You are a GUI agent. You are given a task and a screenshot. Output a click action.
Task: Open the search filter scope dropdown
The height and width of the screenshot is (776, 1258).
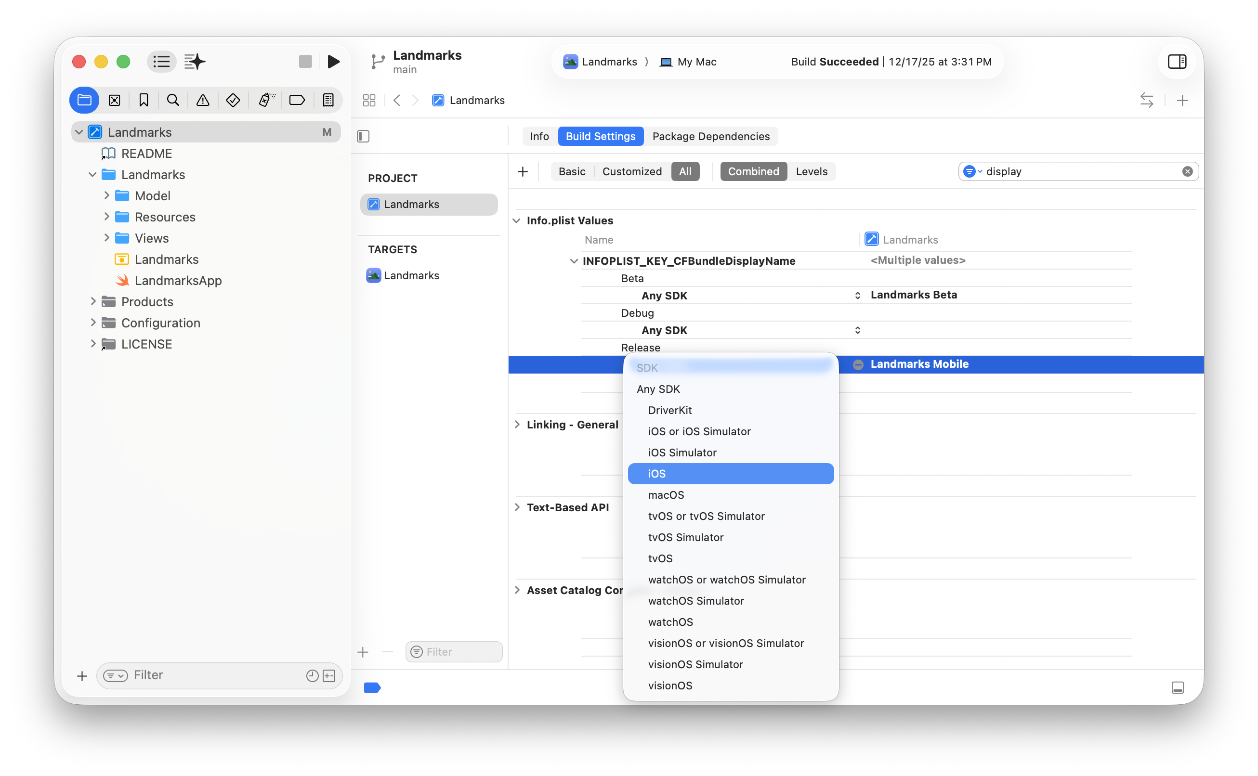(972, 171)
